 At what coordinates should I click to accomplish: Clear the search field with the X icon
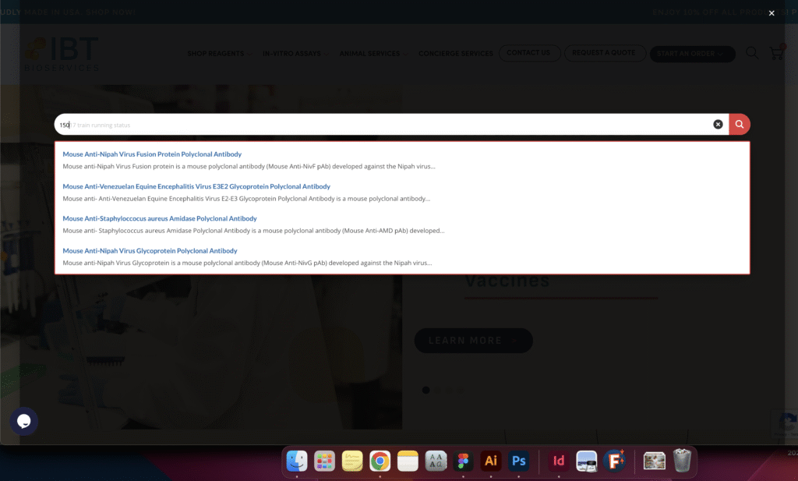[718, 124]
